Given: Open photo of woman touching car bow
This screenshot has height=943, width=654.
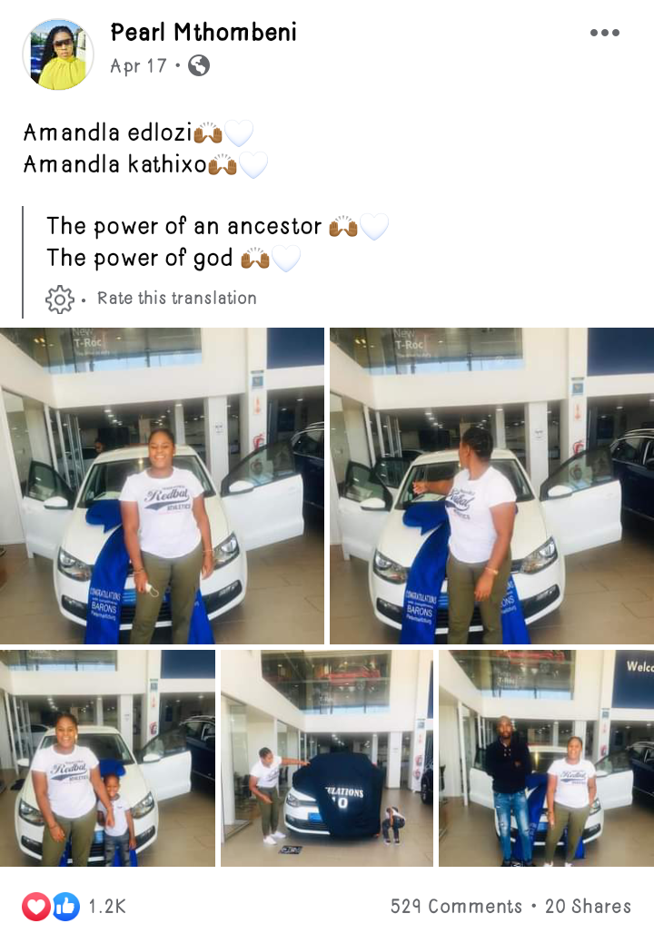Looking at the screenshot, I should 492,486.
